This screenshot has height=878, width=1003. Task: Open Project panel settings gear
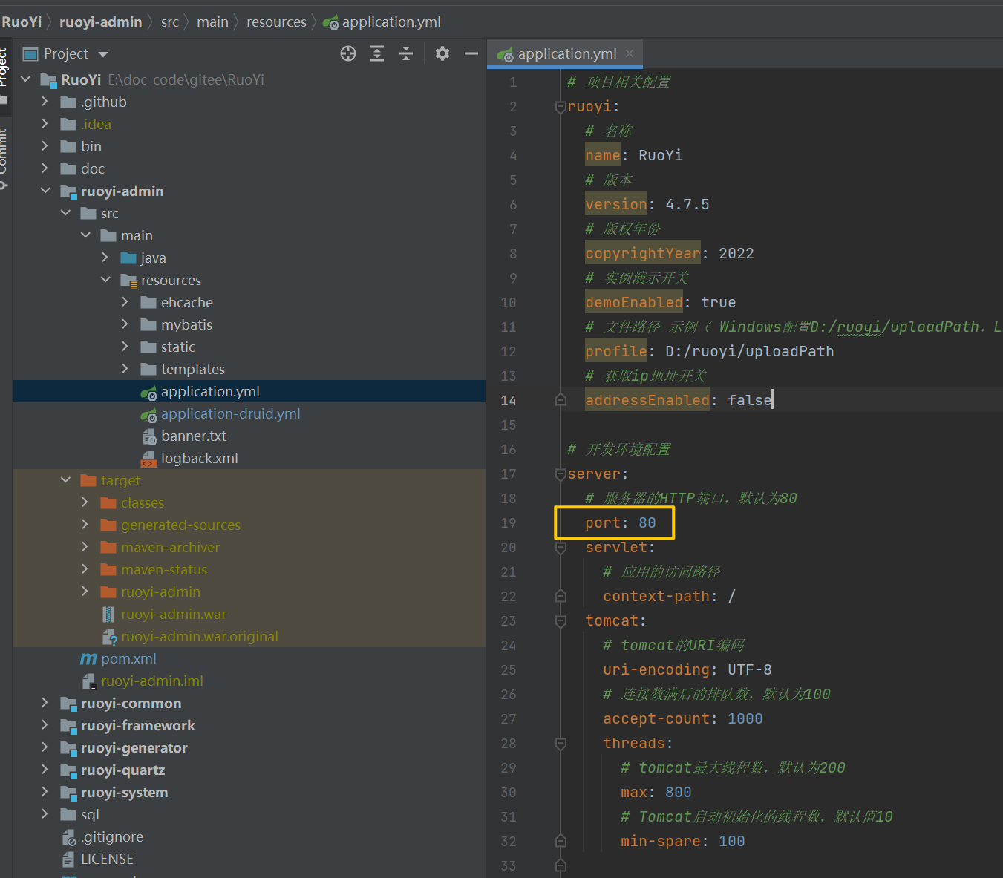coord(442,53)
